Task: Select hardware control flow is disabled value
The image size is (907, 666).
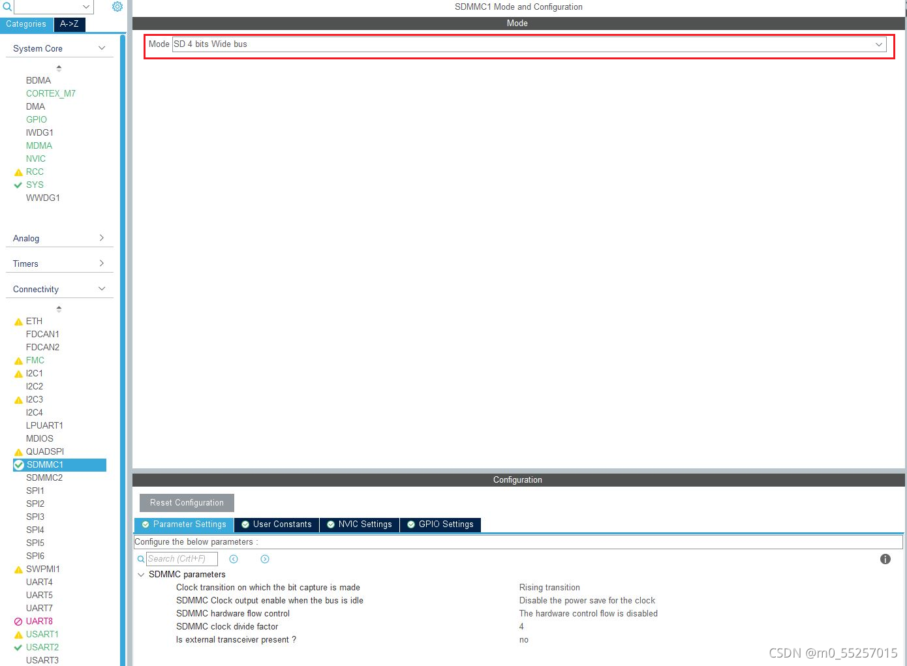Action: pyautogui.click(x=589, y=614)
